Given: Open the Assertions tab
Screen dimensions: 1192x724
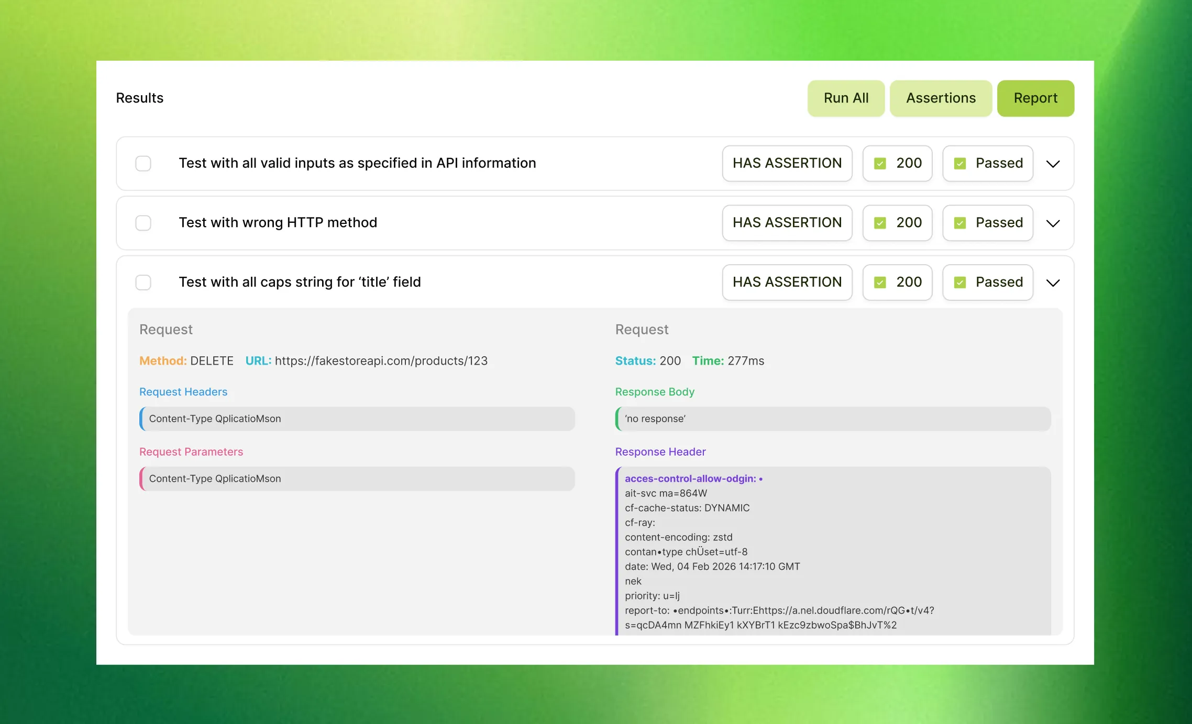Looking at the screenshot, I should pyautogui.click(x=941, y=98).
